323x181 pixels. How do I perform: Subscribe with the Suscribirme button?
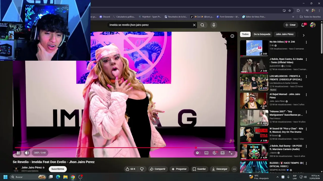point(58,169)
